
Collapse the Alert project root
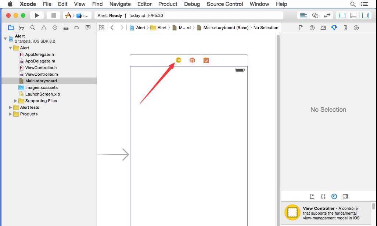tap(5, 39)
